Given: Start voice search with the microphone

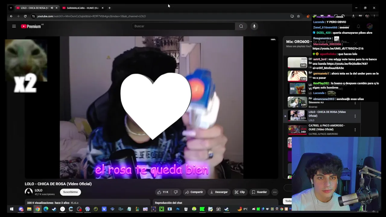Looking at the screenshot, I should (254, 26).
